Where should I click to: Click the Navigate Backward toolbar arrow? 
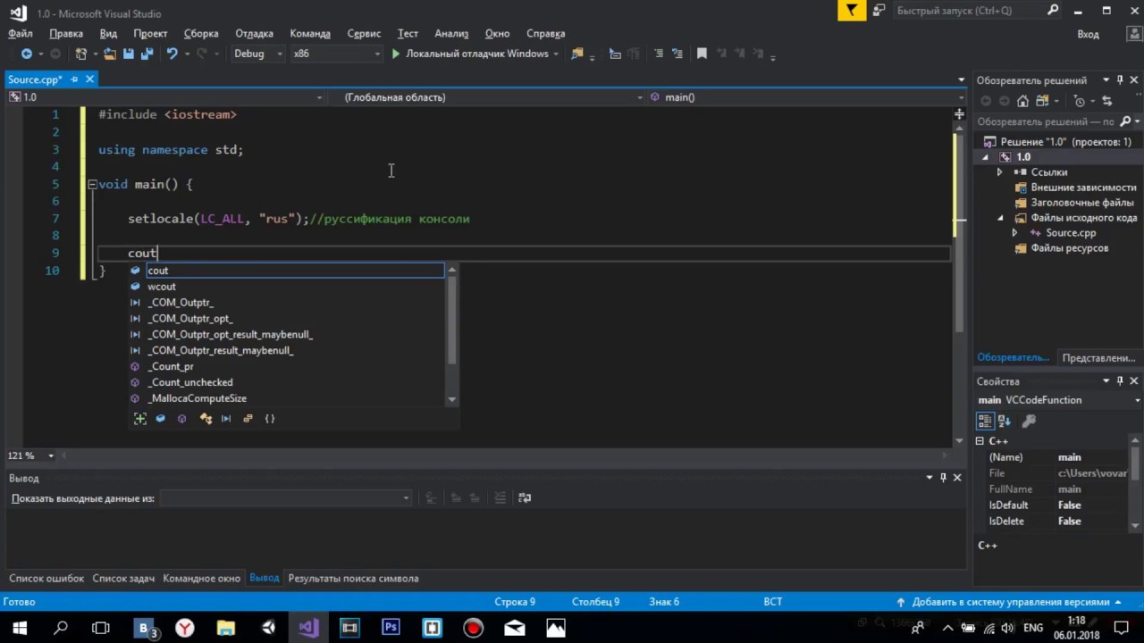[x=26, y=54]
